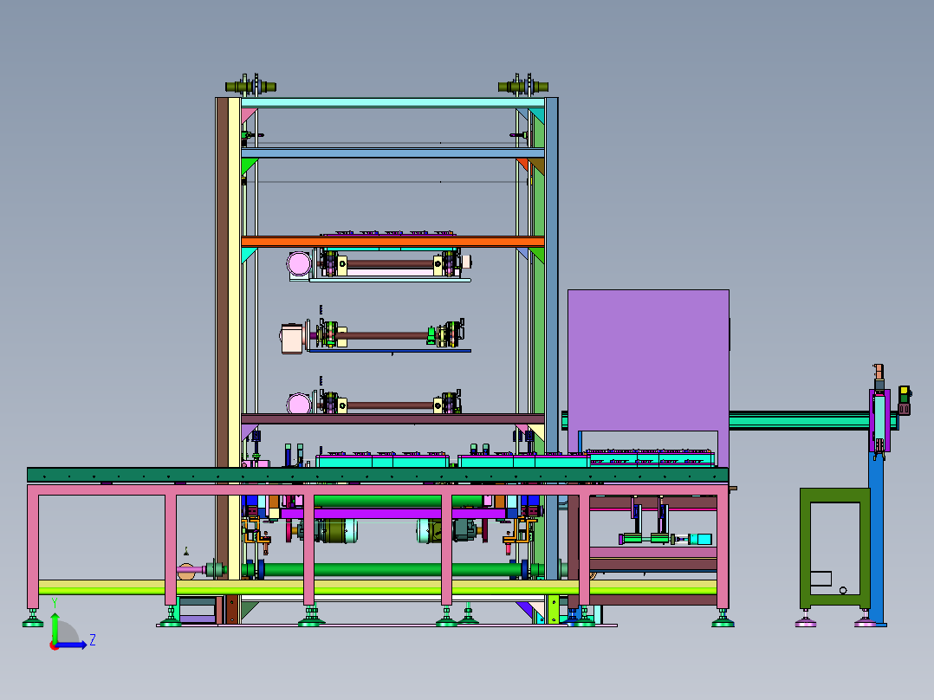Select the magenta beam under the table
This screenshot has width=934, height=700.
click(393, 513)
